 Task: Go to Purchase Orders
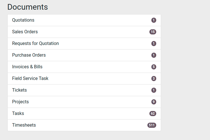pos(84,55)
